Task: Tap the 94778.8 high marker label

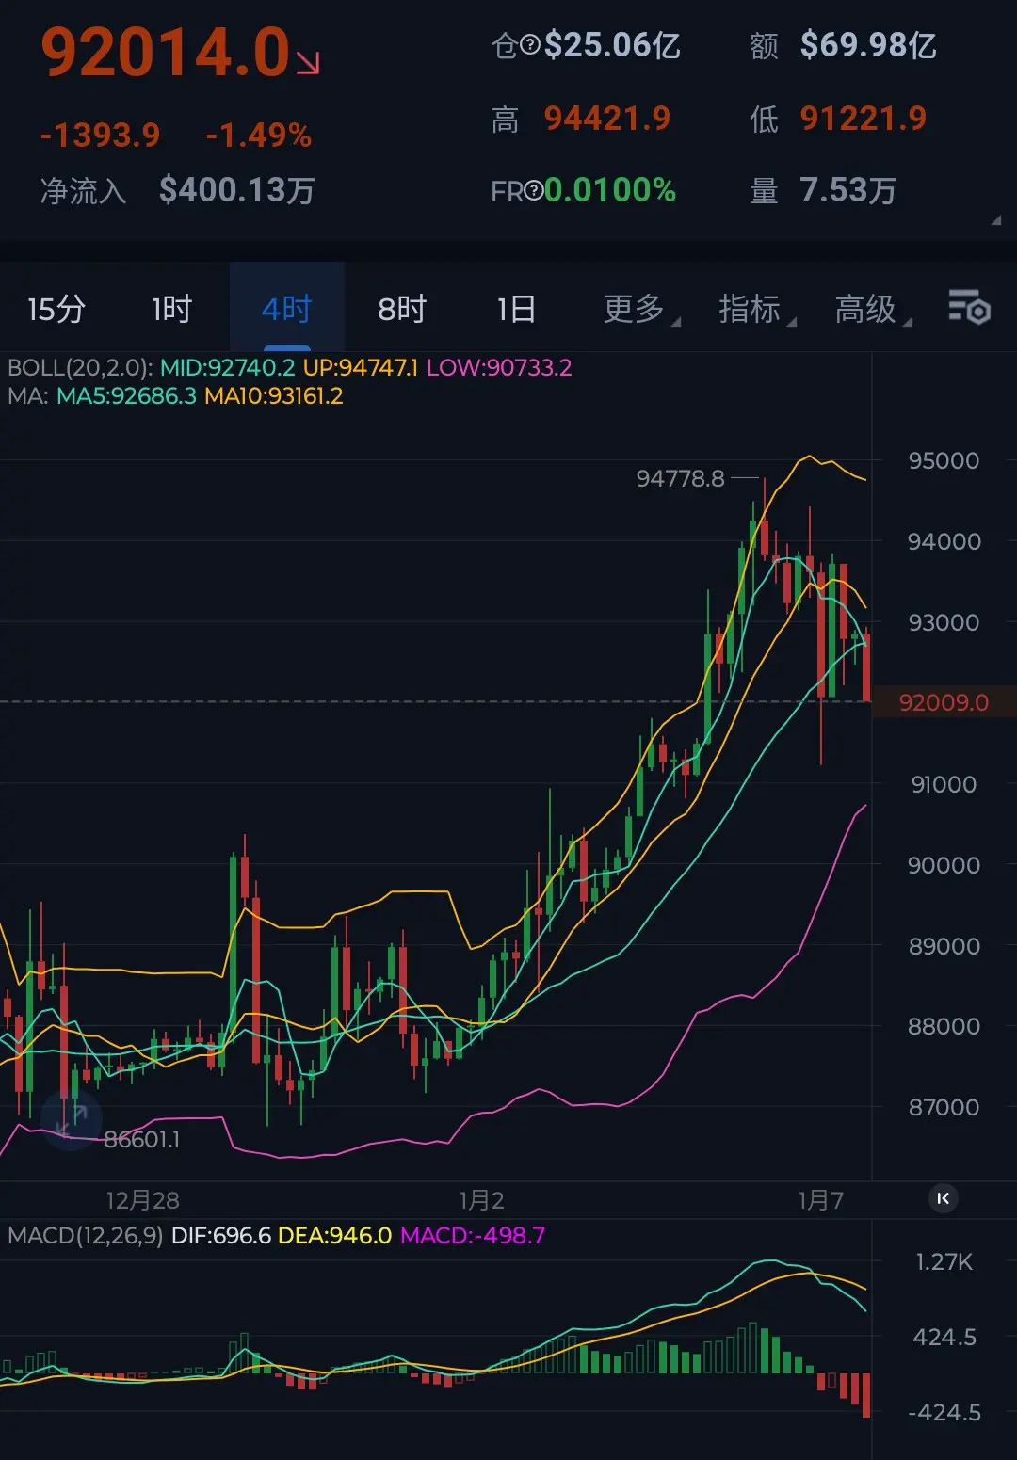Action: (681, 478)
